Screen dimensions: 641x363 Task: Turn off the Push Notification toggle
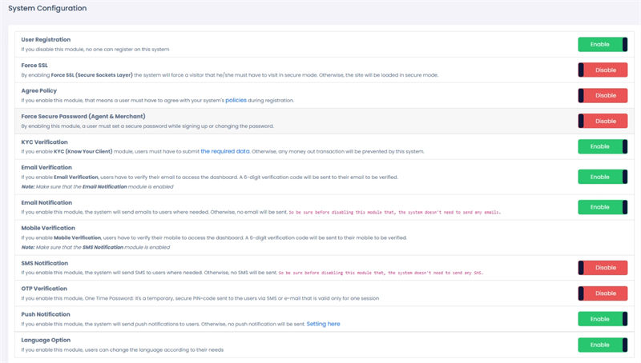602,319
